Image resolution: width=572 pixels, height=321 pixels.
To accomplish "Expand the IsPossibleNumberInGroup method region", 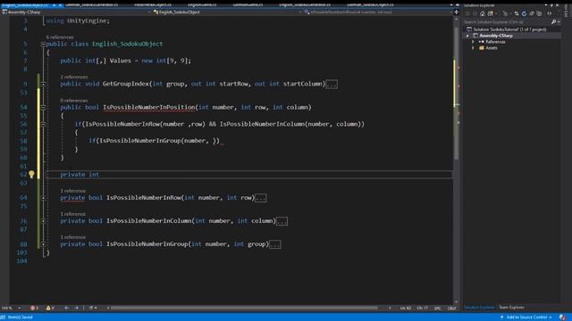I will pos(43,244).
